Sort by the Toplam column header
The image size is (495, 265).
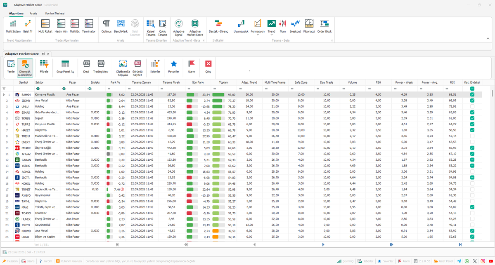coord(223,82)
